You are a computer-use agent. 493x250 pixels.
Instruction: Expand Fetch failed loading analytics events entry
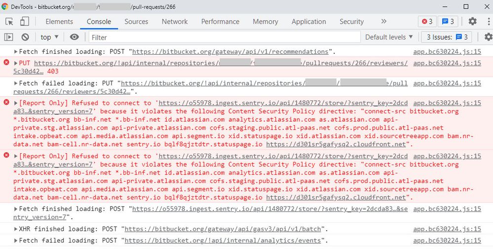click(x=16, y=241)
